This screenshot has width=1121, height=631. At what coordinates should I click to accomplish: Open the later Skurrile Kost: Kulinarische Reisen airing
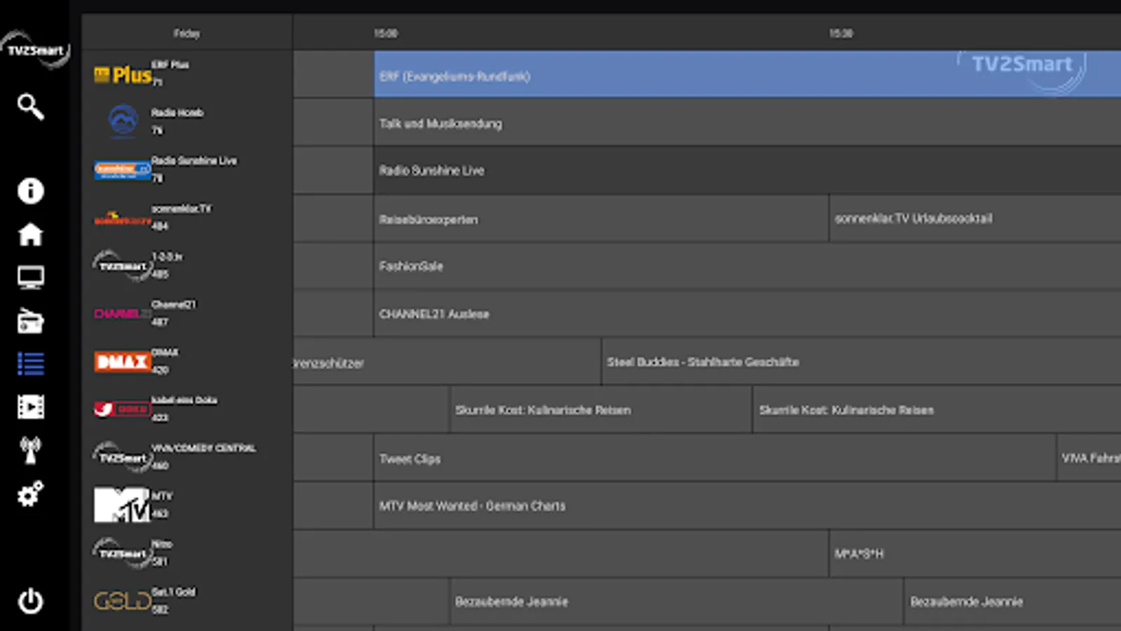point(937,409)
